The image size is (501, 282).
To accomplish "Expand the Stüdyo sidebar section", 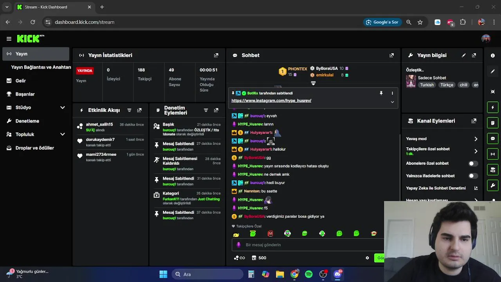I will [x=62, y=107].
